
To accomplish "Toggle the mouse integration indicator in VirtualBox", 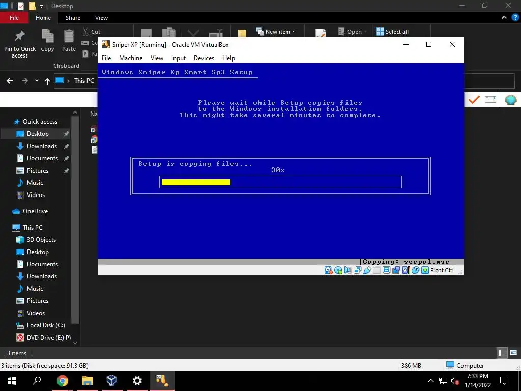I will click(x=415, y=270).
